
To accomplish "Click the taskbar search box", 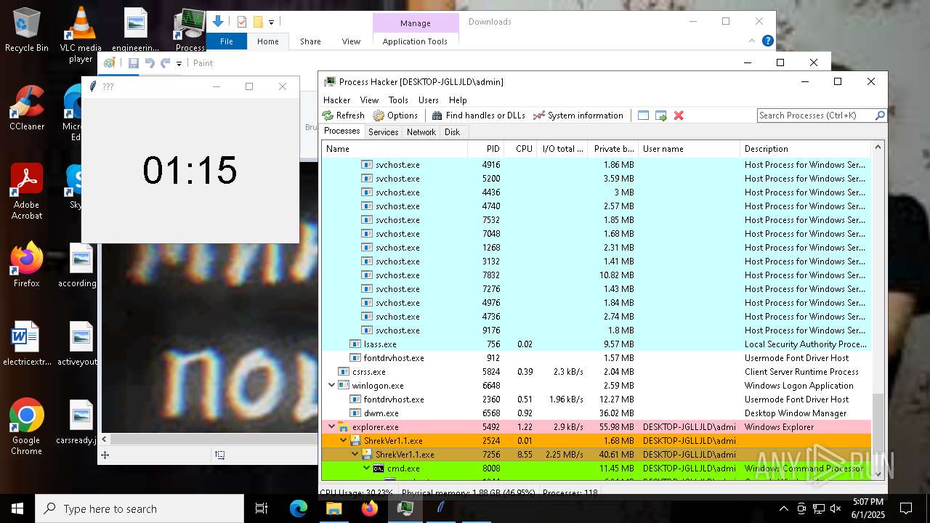I will click(139, 508).
